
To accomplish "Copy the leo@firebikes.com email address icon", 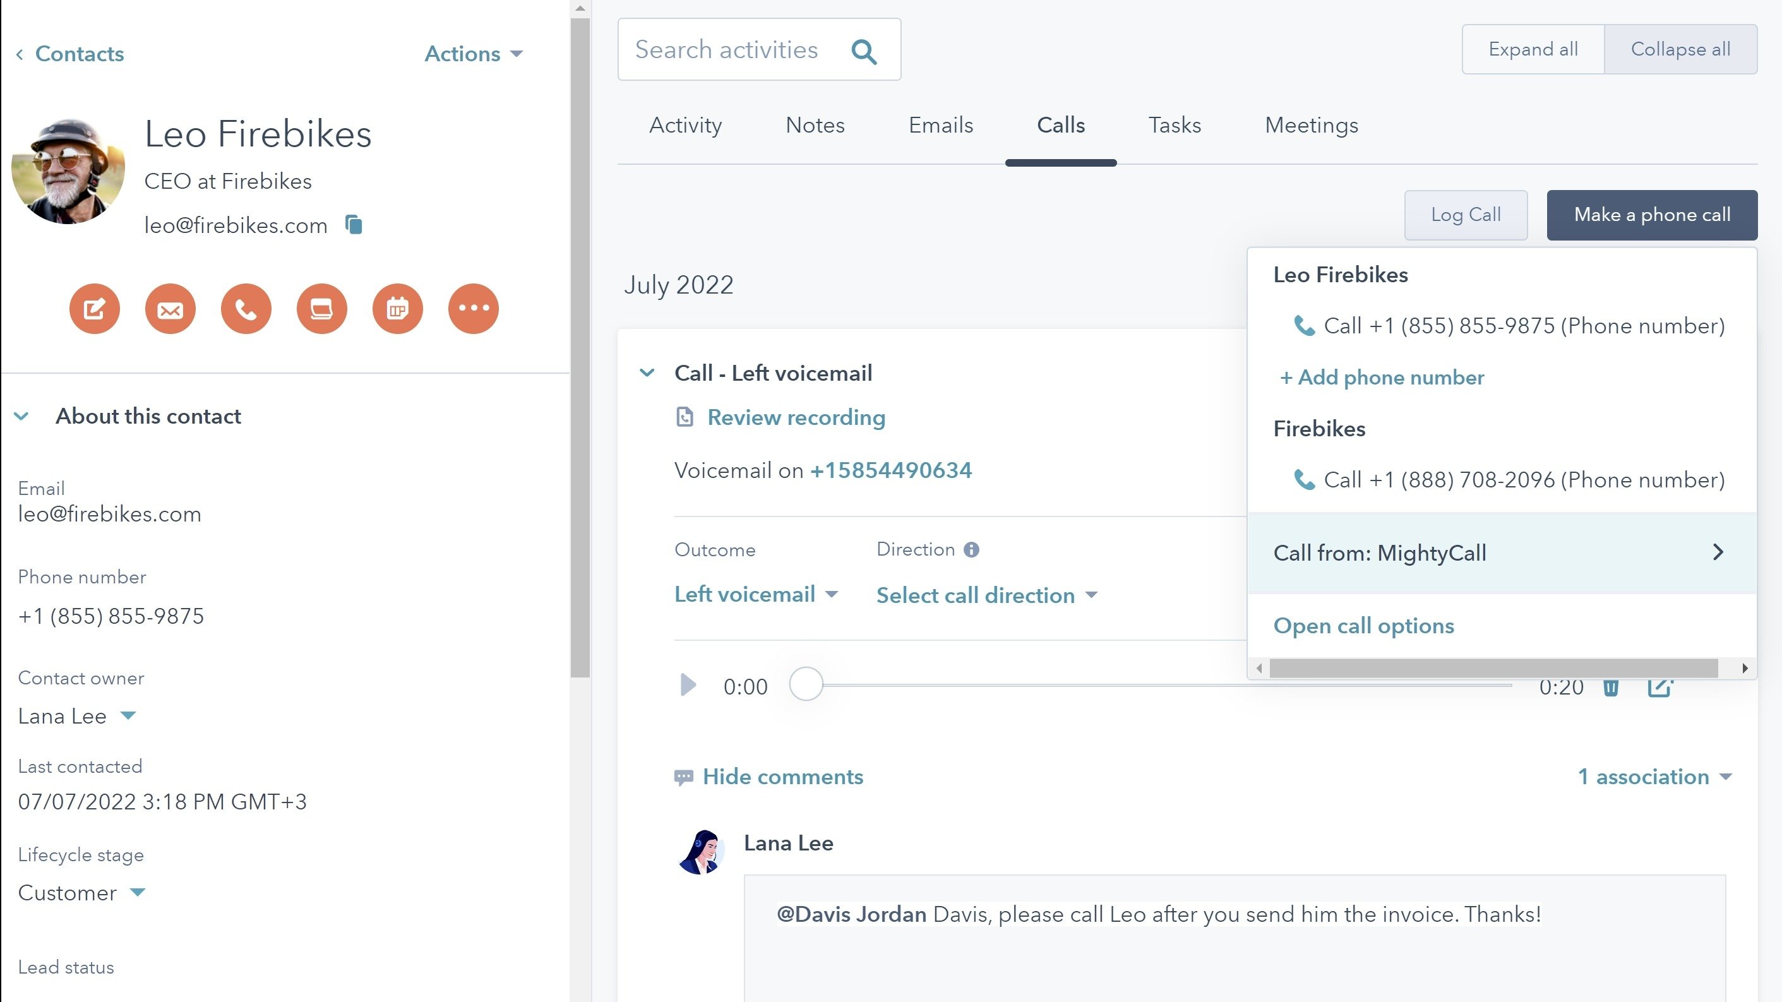I will [354, 225].
